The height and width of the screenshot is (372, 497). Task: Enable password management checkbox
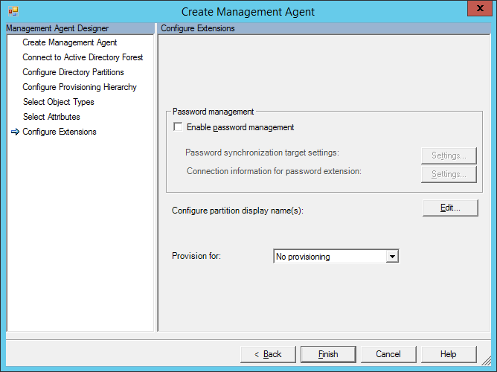(x=178, y=127)
